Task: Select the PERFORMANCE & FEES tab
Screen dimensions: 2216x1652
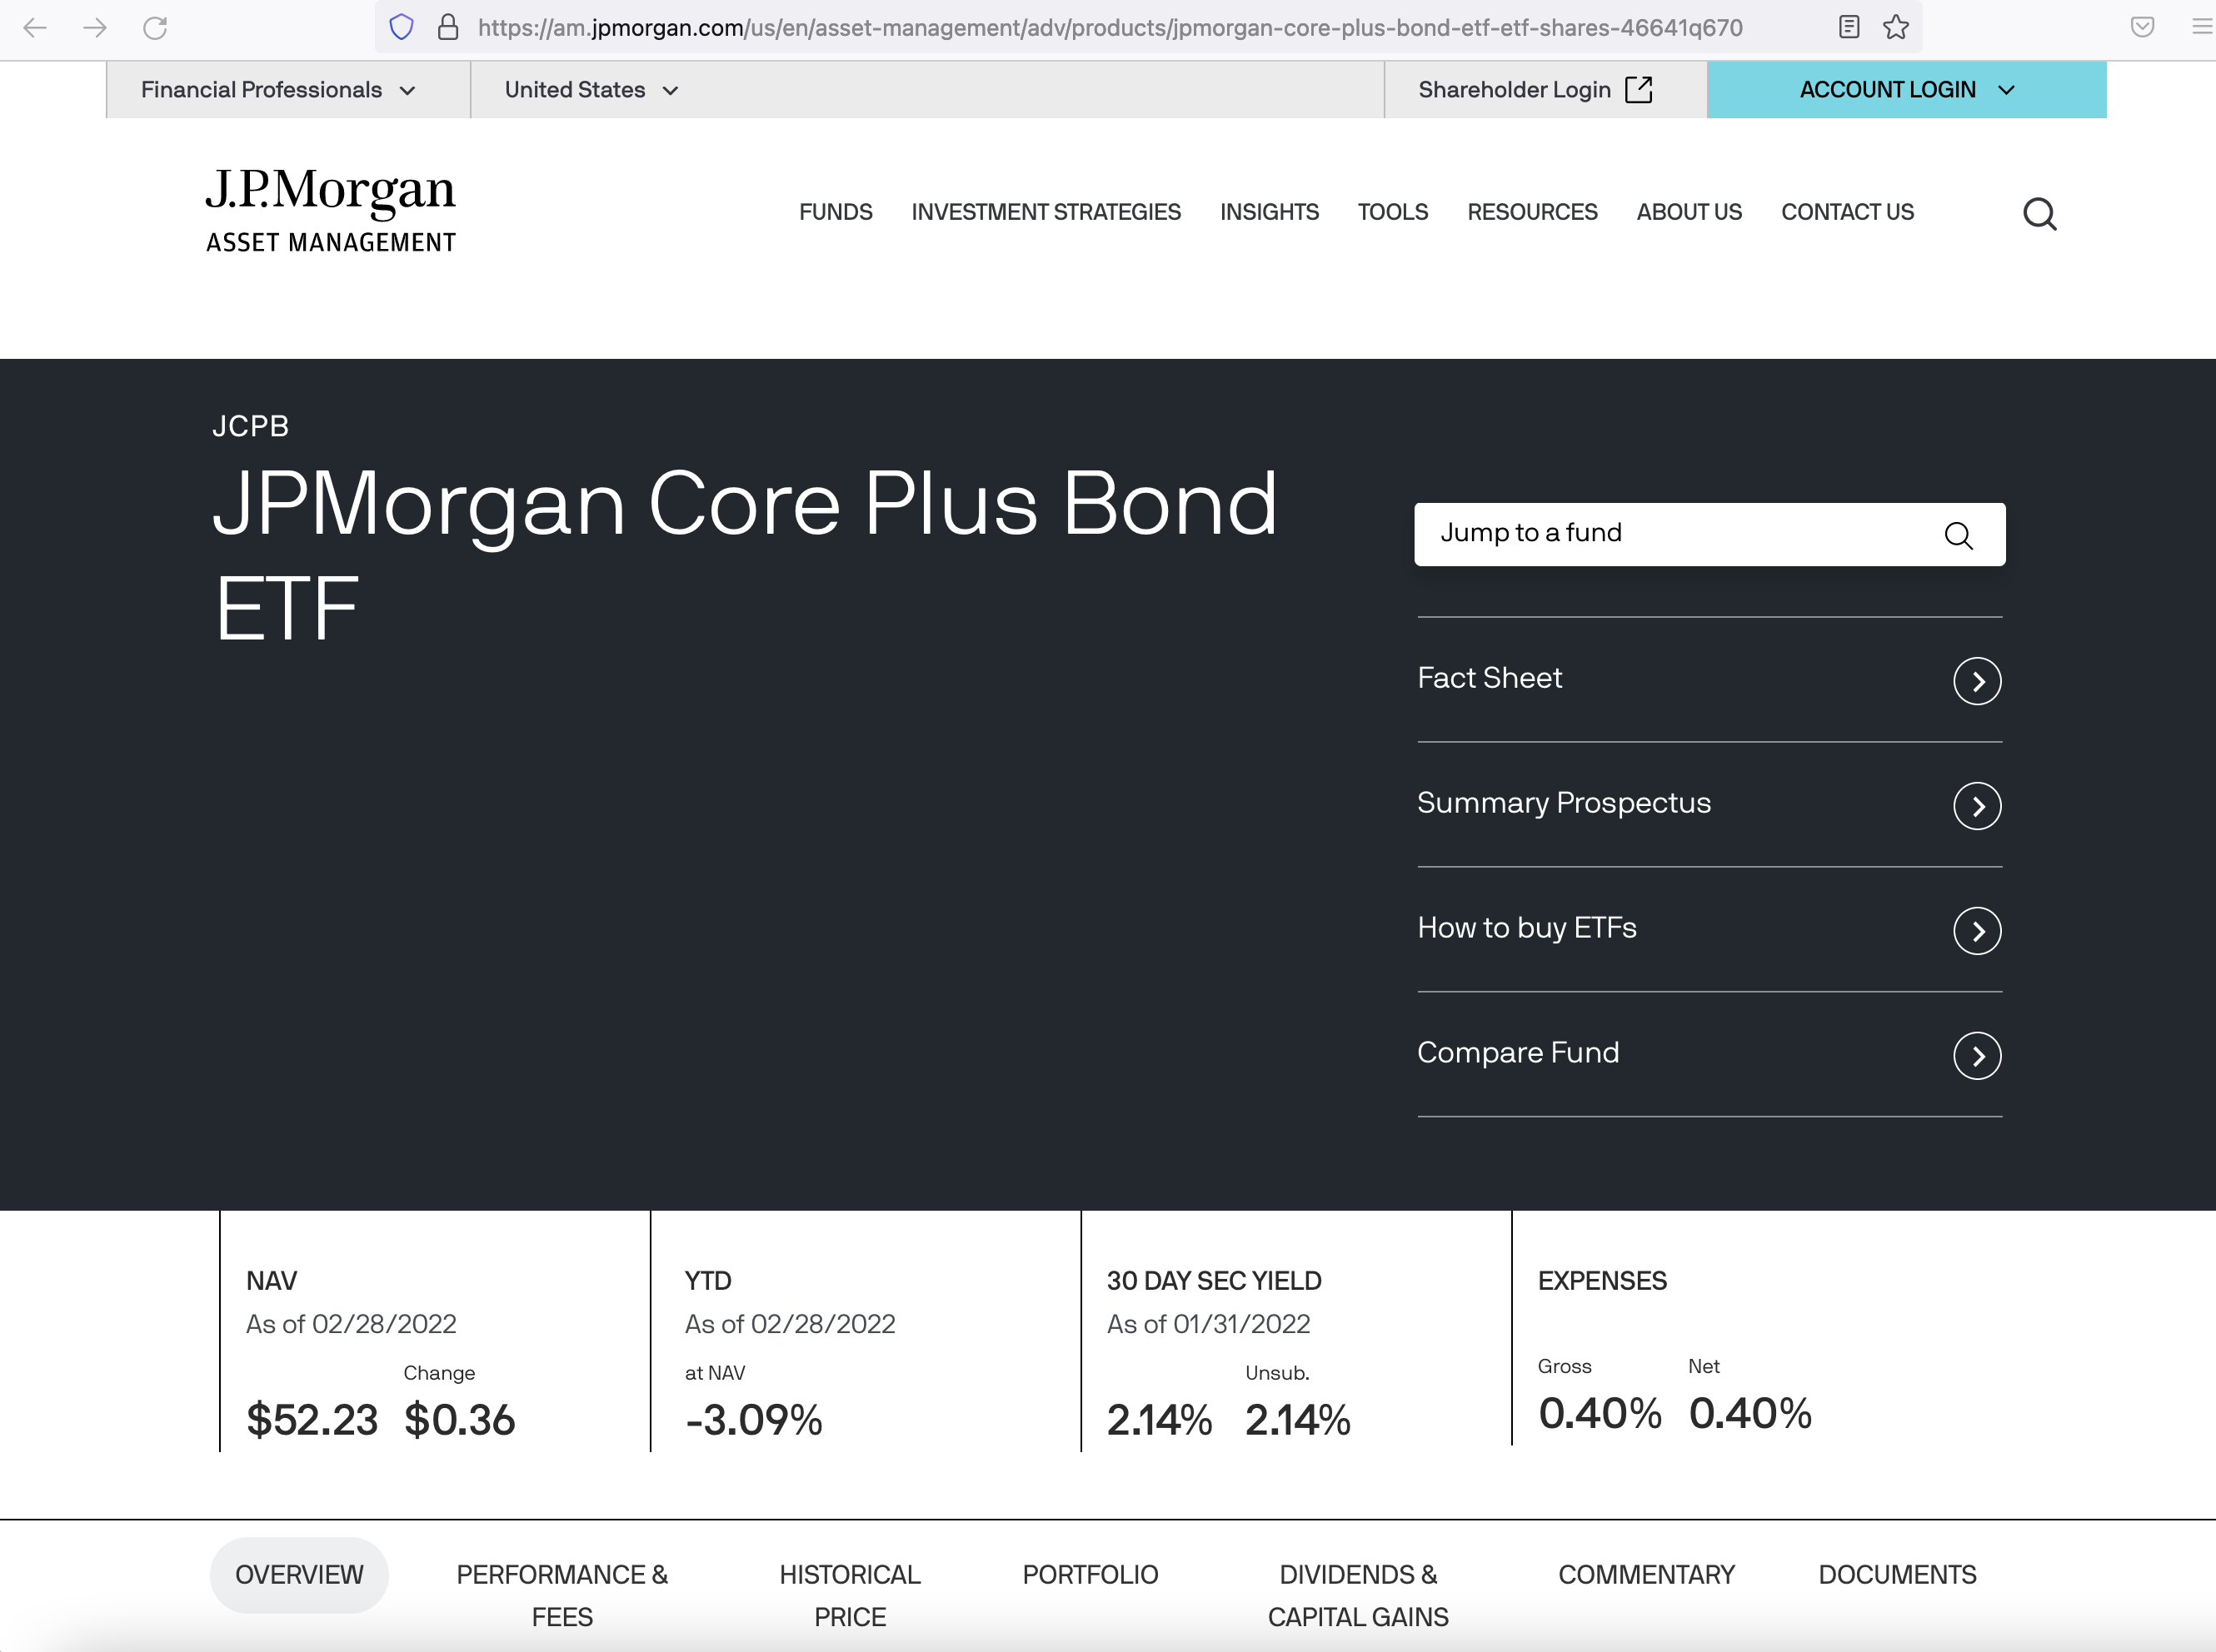Action: 561,1594
